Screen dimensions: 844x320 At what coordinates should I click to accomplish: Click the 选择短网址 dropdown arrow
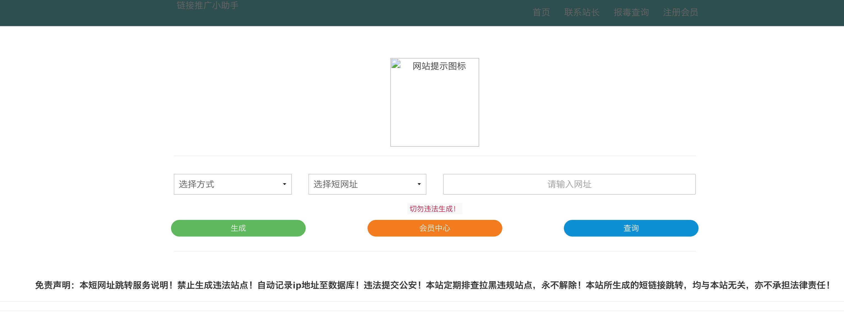click(420, 184)
